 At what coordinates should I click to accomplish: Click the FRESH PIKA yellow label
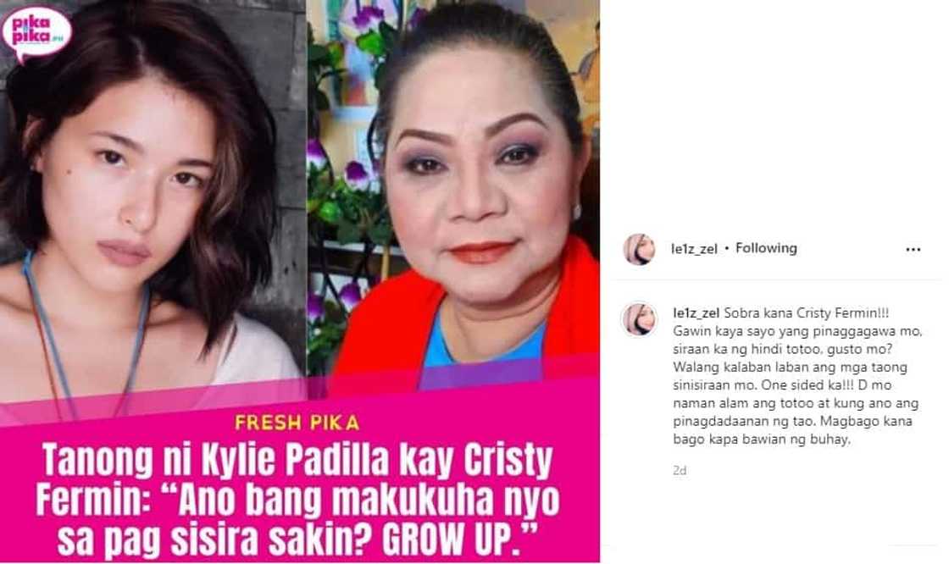coord(297,423)
